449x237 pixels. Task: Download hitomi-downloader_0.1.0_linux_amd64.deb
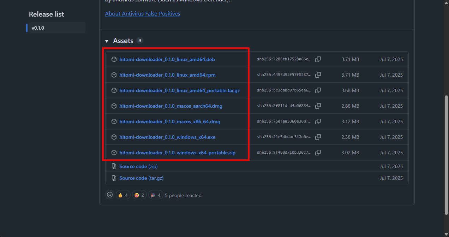click(x=167, y=59)
